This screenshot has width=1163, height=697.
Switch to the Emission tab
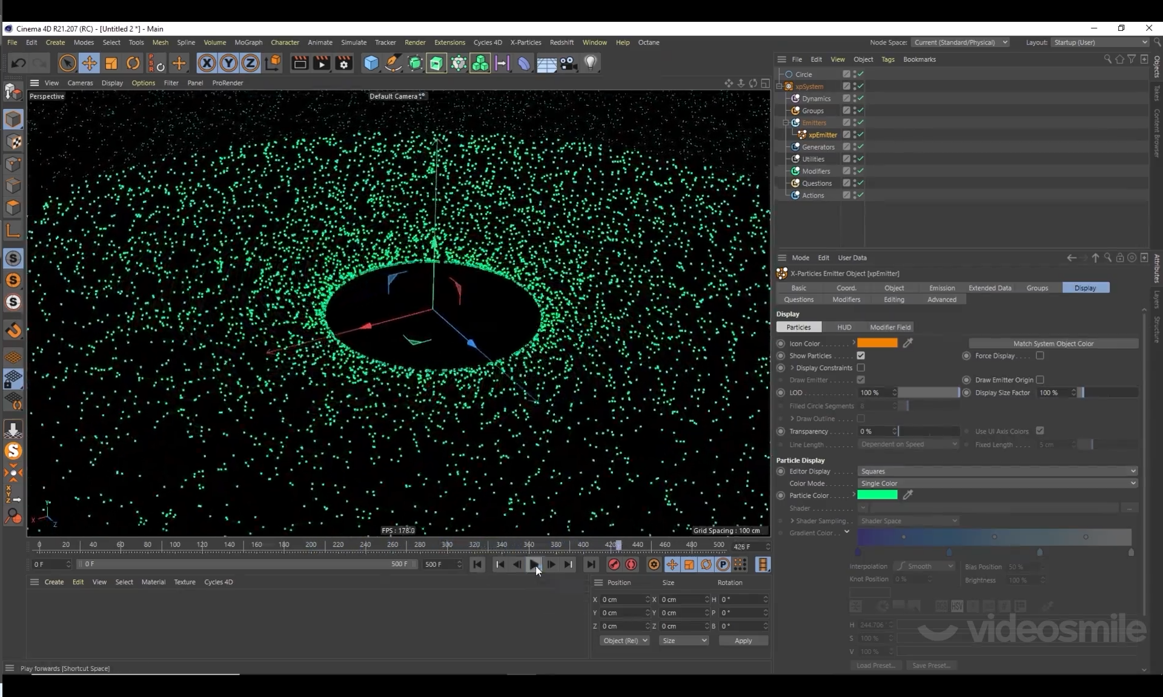[x=941, y=288]
